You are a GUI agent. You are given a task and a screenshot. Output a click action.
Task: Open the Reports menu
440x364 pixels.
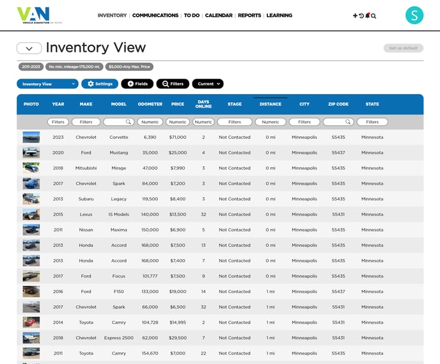pyautogui.click(x=249, y=15)
